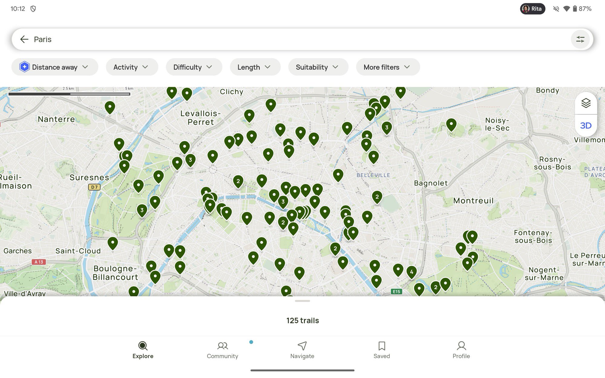Image resolution: width=605 pixels, height=378 pixels.
Task: Click the back arrow in search bar
Action: coord(24,39)
